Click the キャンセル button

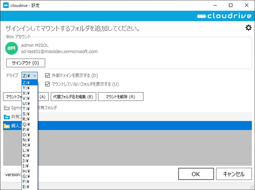[234, 174]
